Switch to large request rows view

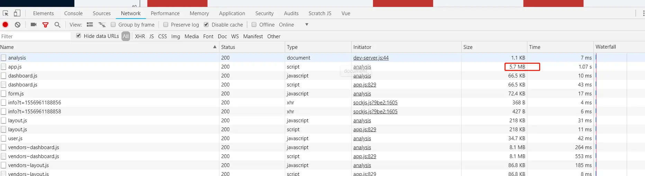pyautogui.click(x=90, y=24)
